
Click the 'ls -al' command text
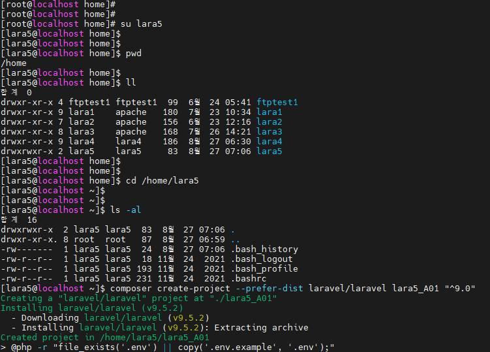[126, 210]
